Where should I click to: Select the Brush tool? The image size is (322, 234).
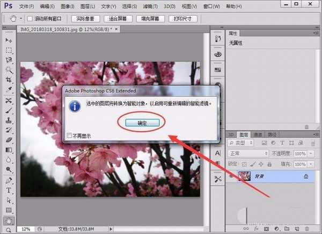click(9, 110)
